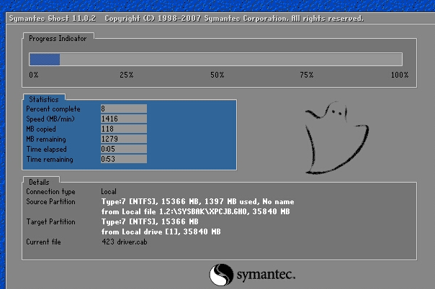Click the 'Symantec Ghost 11.0.2' title text
This screenshot has width=435, height=289.
(x=53, y=19)
